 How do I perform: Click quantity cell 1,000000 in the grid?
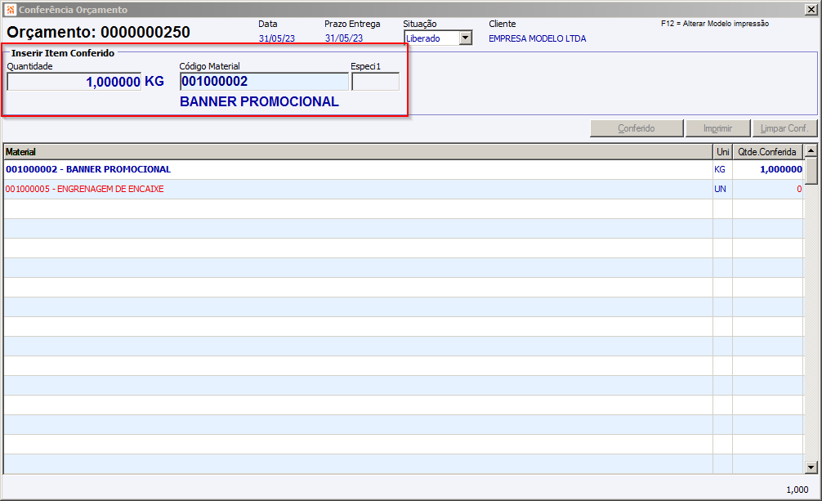pyautogui.click(x=768, y=169)
